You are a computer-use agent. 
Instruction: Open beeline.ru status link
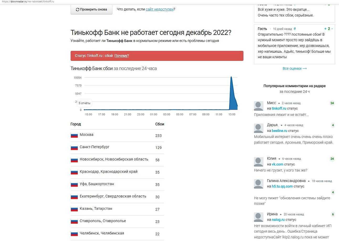(x=279, y=131)
